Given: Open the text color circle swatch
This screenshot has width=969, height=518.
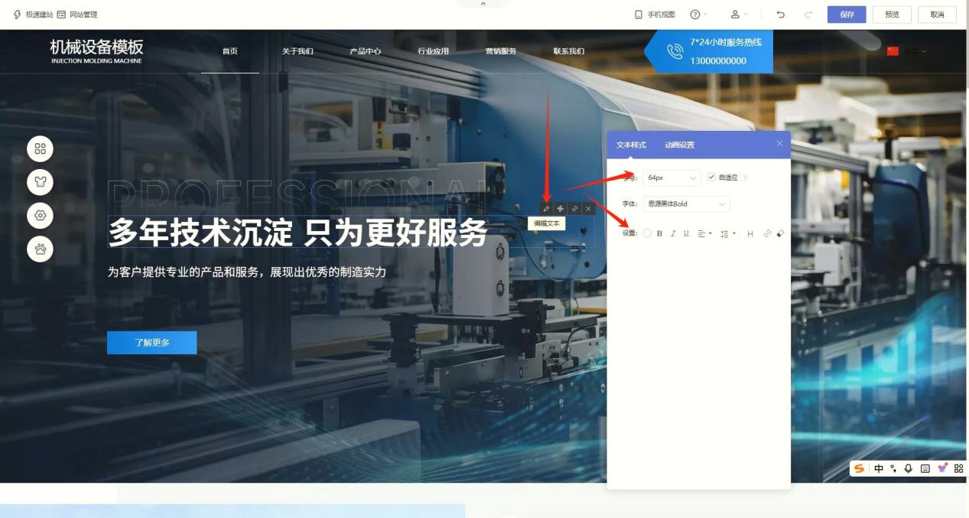Looking at the screenshot, I should (x=647, y=233).
